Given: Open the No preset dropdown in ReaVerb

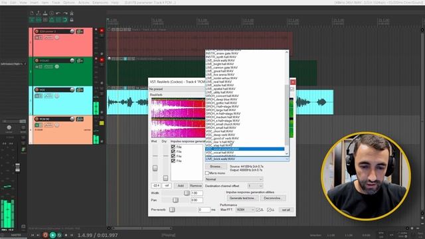Looking at the screenshot, I should coord(177,89).
